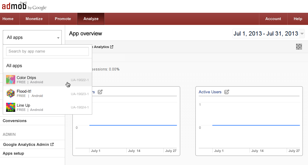Select the Color Drips app entry
The height and width of the screenshot is (165, 308).
point(47,79)
